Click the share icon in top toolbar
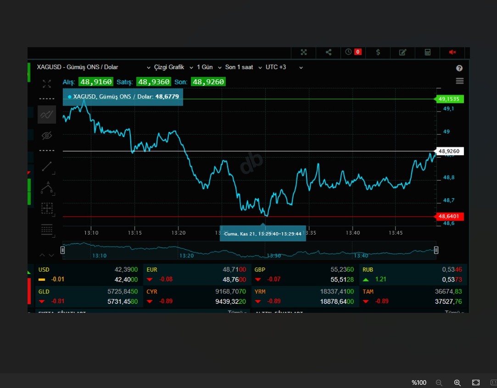 (x=329, y=52)
